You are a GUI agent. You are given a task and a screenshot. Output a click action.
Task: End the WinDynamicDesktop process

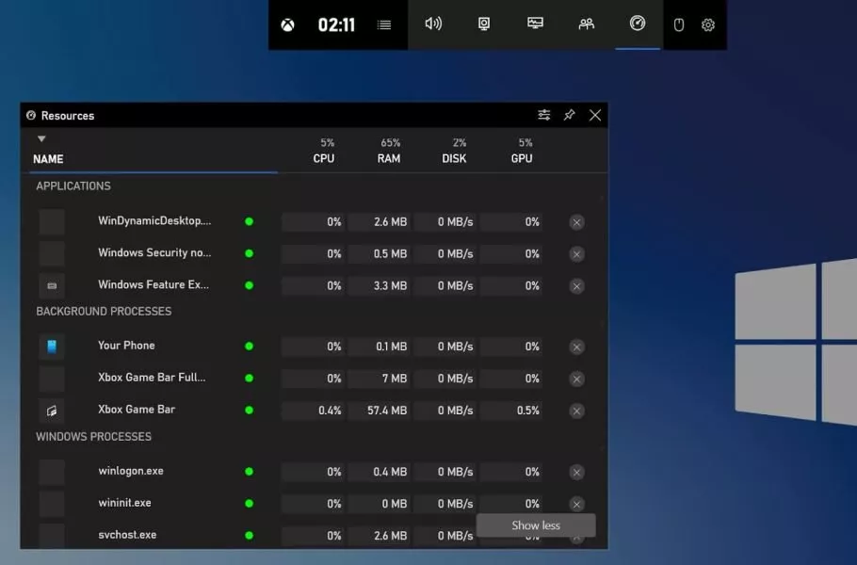click(576, 222)
